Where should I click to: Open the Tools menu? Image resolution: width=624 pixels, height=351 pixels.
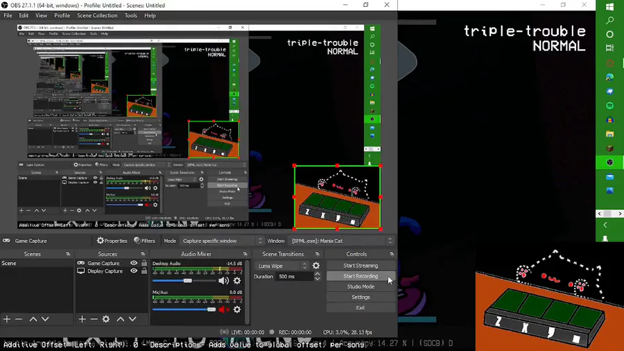coord(130,15)
